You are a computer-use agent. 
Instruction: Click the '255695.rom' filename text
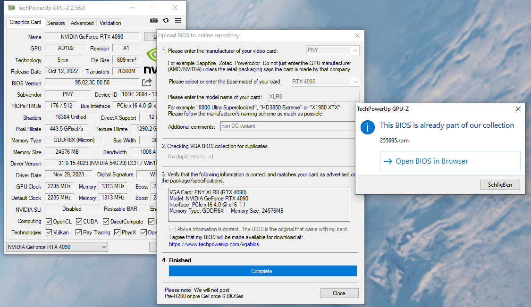(x=394, y=141)
